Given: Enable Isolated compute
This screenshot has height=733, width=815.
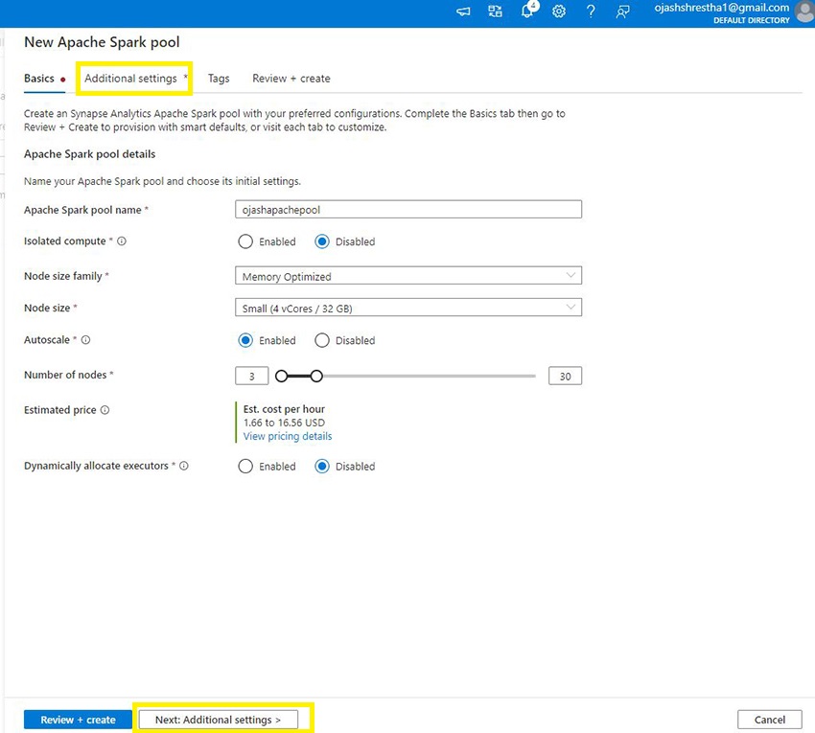Looking at the screenshot, I should (245, 241).
